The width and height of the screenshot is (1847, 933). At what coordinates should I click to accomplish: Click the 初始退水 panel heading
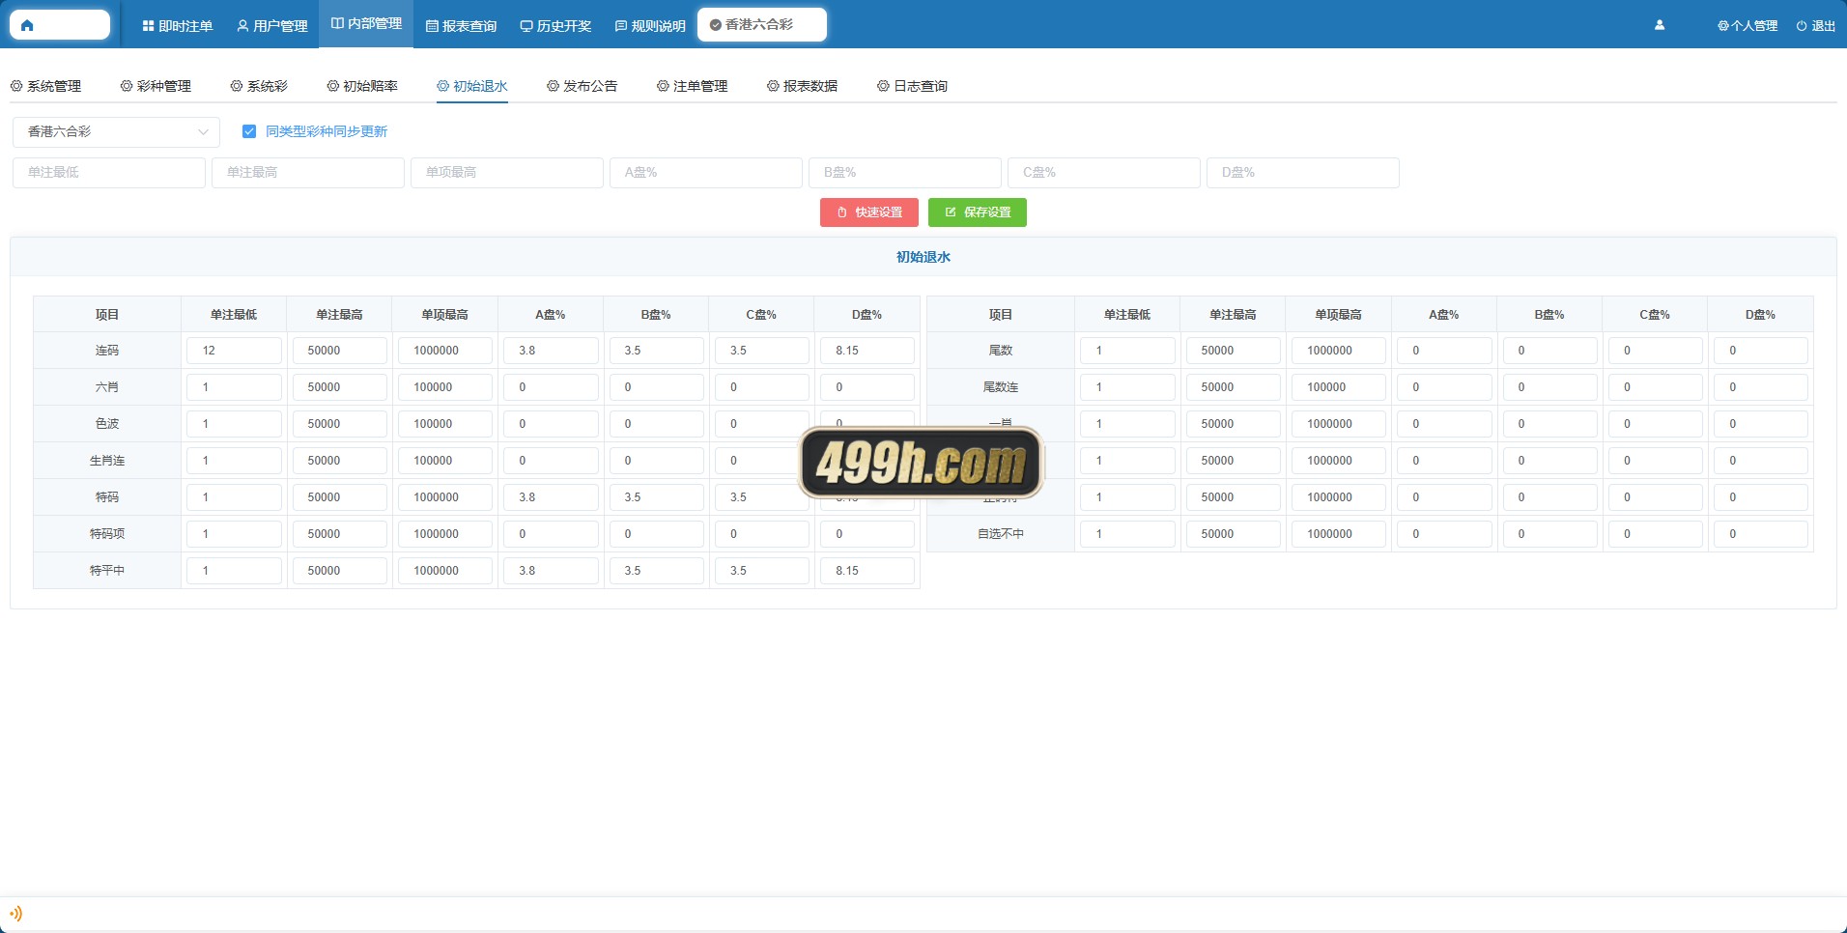923,257
